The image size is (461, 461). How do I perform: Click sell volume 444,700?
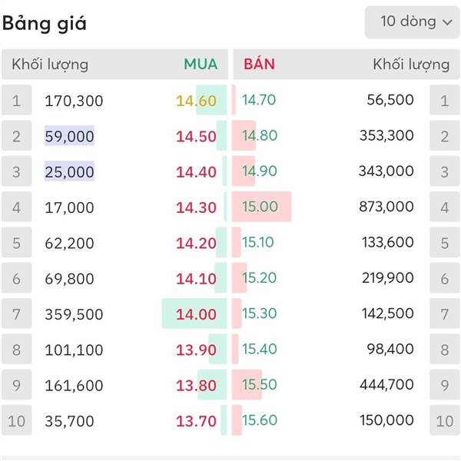pos(386,385)
